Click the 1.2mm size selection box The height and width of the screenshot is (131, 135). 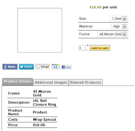[119, 19]
